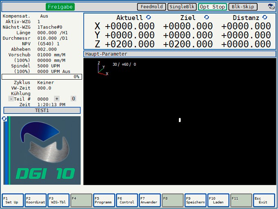
Task: Click the VW-Zeit 000.0 value
Action: pos(44,88)
